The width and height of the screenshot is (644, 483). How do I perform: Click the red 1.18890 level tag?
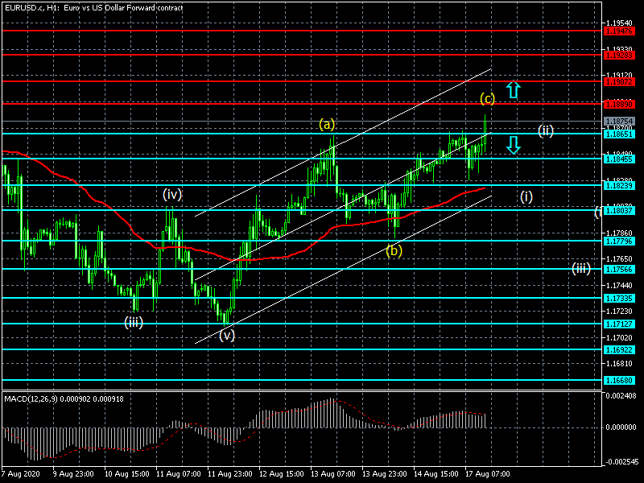(619, 105)
